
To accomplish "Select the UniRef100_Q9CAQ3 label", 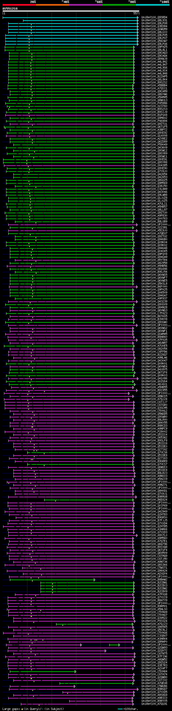I will pos(154,53).
